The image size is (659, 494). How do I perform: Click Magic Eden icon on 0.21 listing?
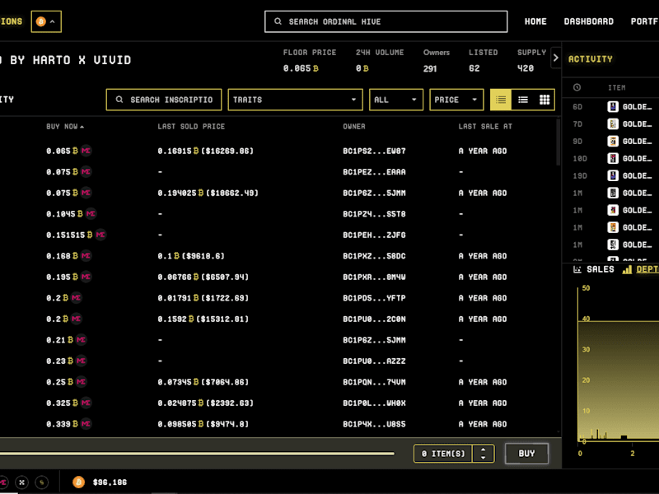tap(81, 340)
